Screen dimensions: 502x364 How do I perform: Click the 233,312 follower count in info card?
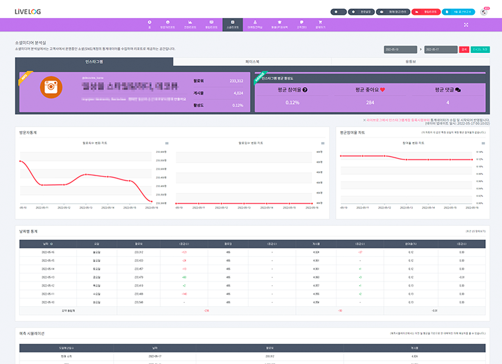[236, 81]
